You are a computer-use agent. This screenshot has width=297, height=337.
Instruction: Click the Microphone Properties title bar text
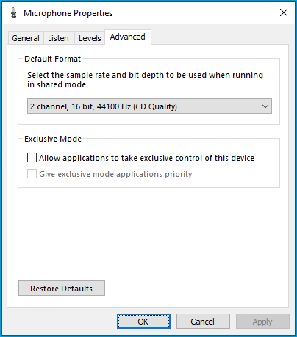tap(68, 13)
